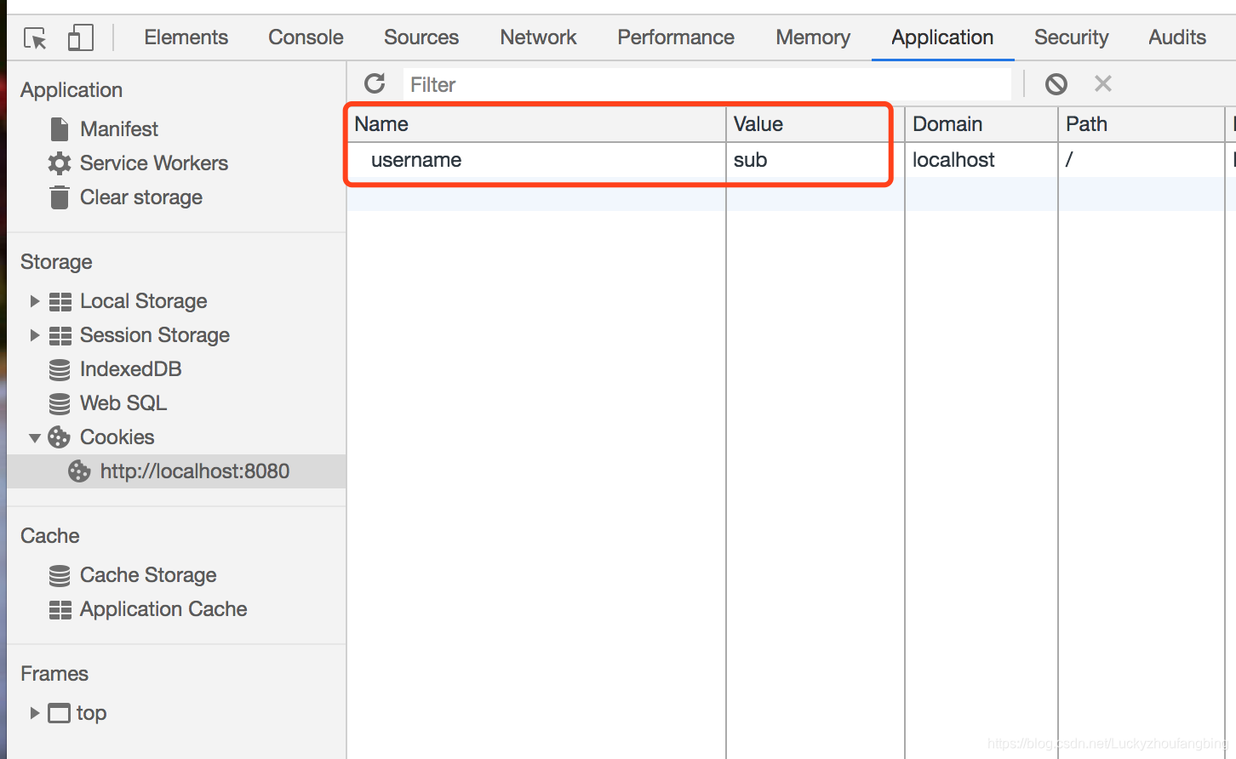Click the Cache Storage database icon
The width and height of the screenshot is (1236, 759).
pos(60,575)
